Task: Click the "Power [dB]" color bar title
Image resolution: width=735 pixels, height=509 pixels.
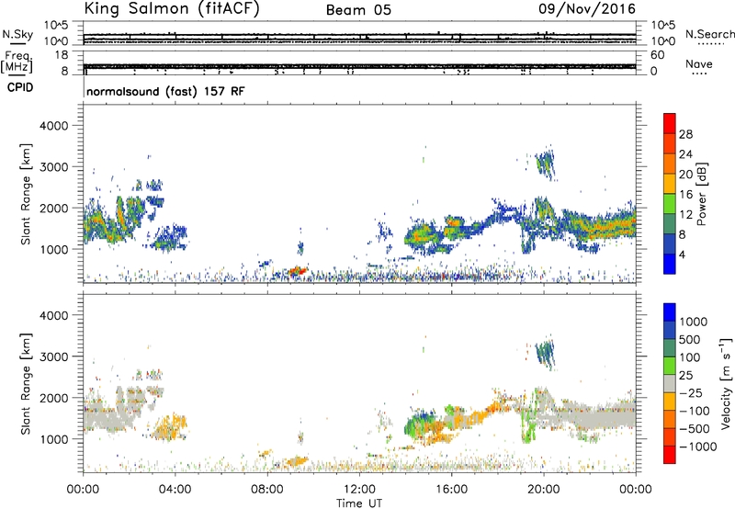Action: point(701,194)
